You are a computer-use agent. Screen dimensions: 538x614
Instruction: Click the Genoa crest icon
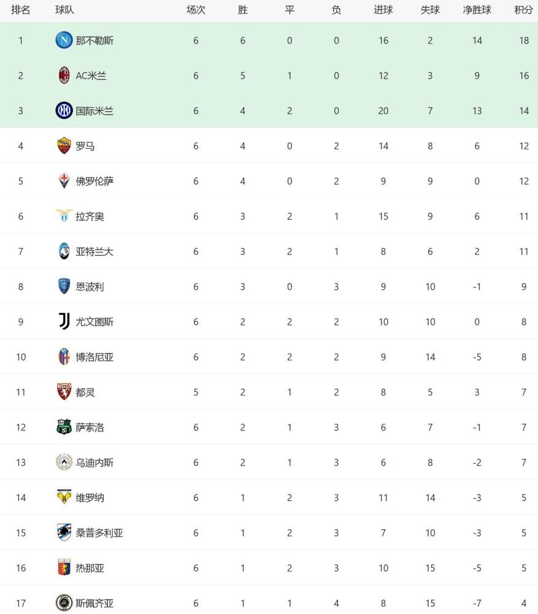[64, 567]
